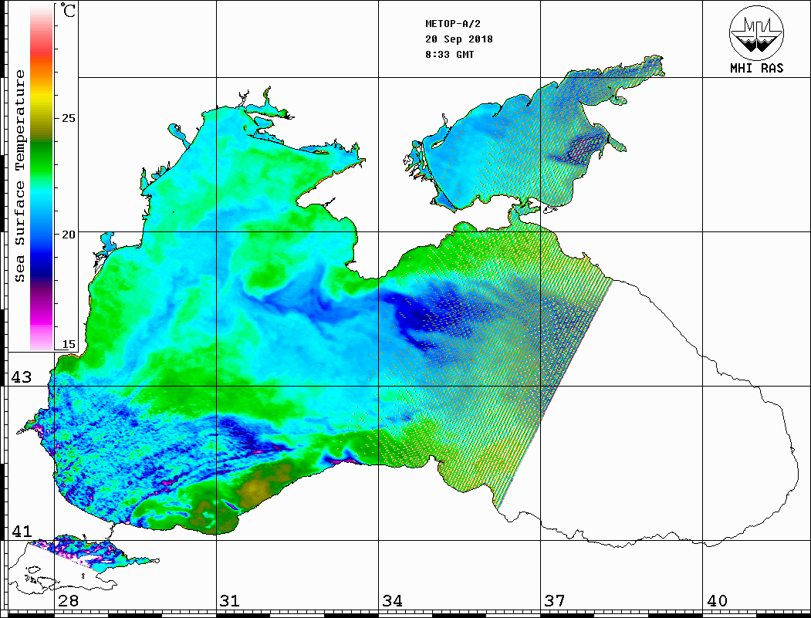Click the MHI RAS circular logo
Screen dimensions: 811x618
(x=756, y=32)
